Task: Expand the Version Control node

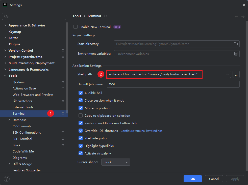Action: [5, 50]
